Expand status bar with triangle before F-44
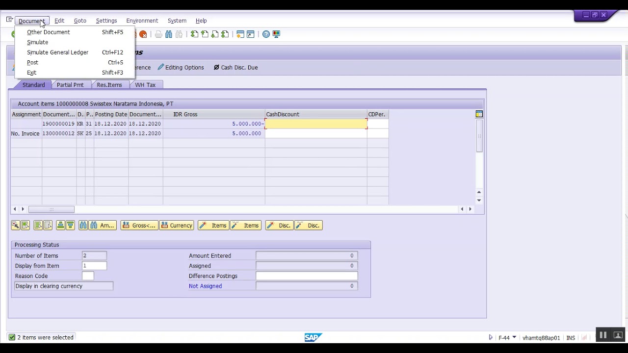 491,337
